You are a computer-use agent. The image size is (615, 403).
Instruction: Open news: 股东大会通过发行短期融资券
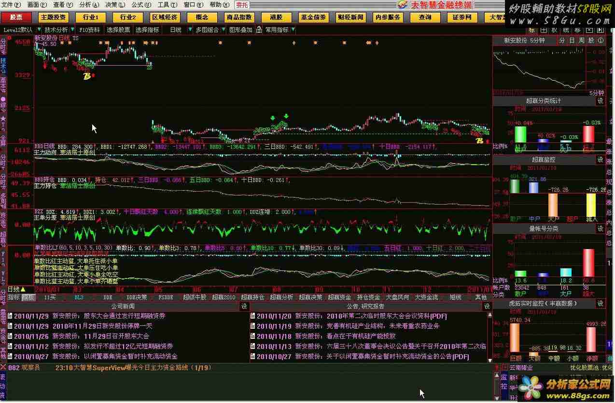(x=125, y=316)
